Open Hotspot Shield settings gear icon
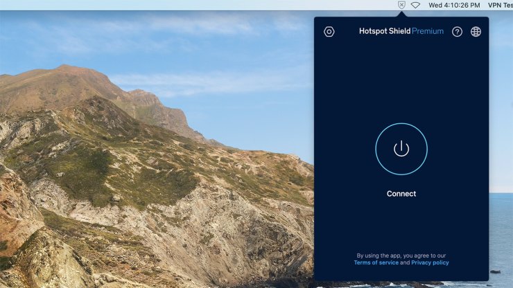 (329, 32)
